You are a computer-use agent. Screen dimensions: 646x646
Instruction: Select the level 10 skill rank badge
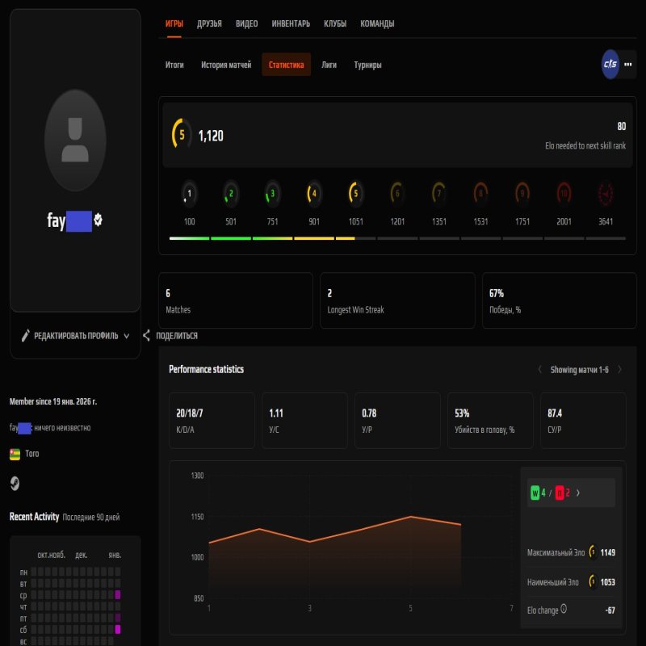[x=564, y=195]
